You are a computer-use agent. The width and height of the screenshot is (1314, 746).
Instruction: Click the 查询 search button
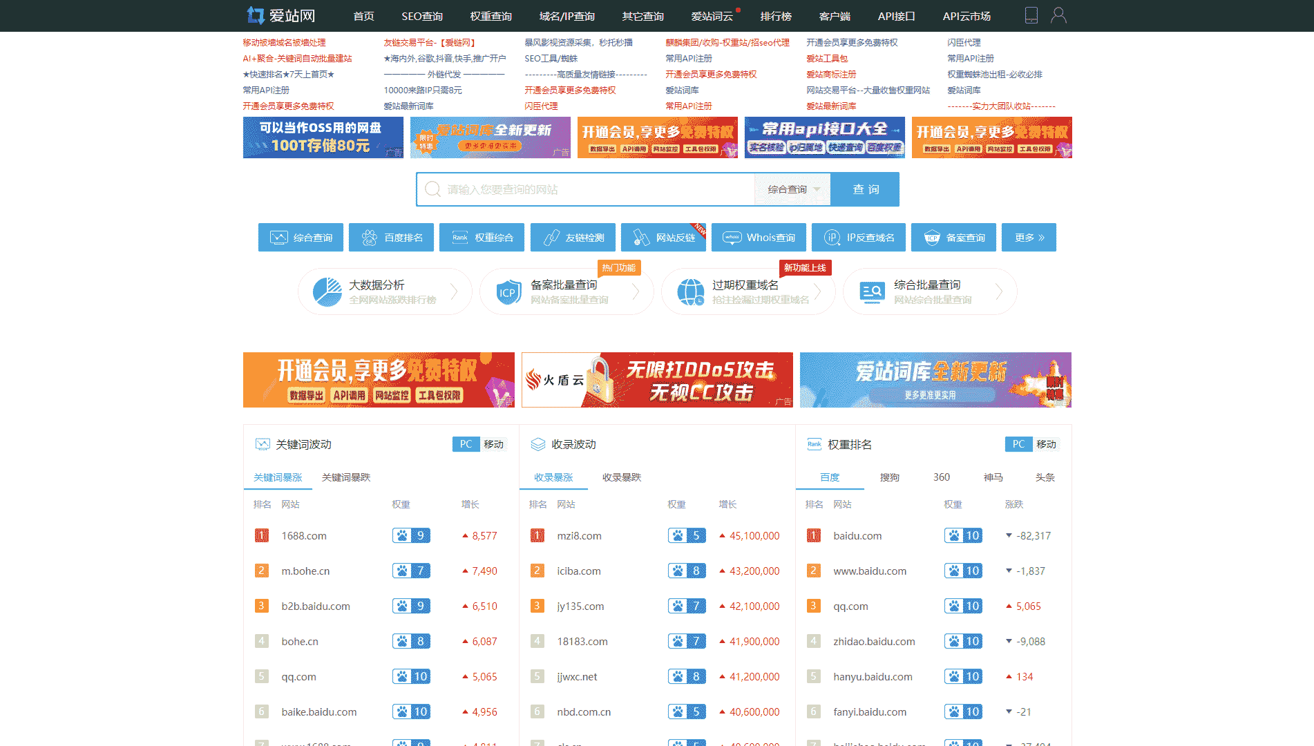(865, 189)
